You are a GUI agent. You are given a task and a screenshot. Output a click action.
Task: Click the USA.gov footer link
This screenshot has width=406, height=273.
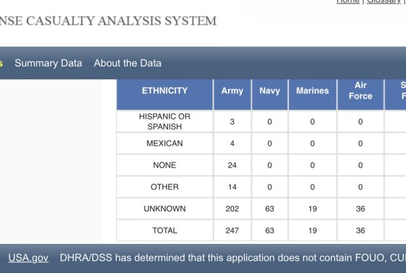point(28,258)
